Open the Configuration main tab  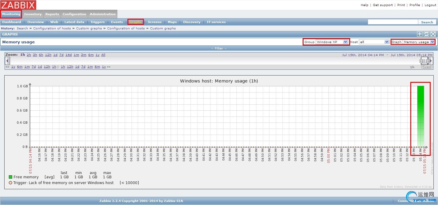click(x=74, y=14)
